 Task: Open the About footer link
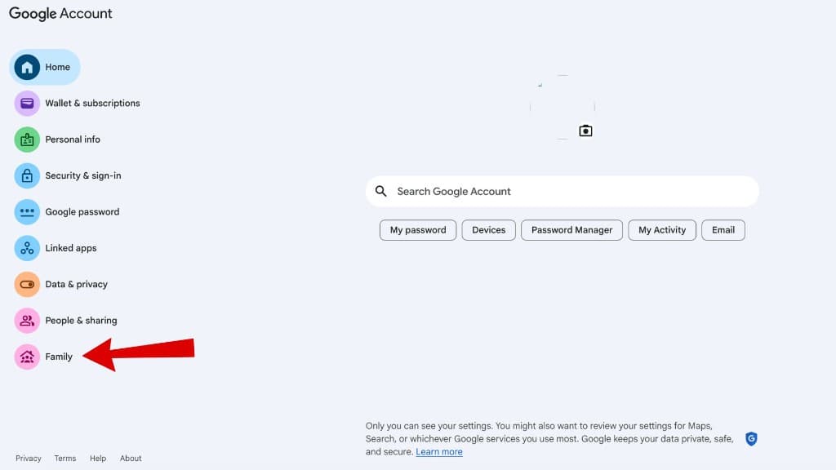tap(131, 459)
